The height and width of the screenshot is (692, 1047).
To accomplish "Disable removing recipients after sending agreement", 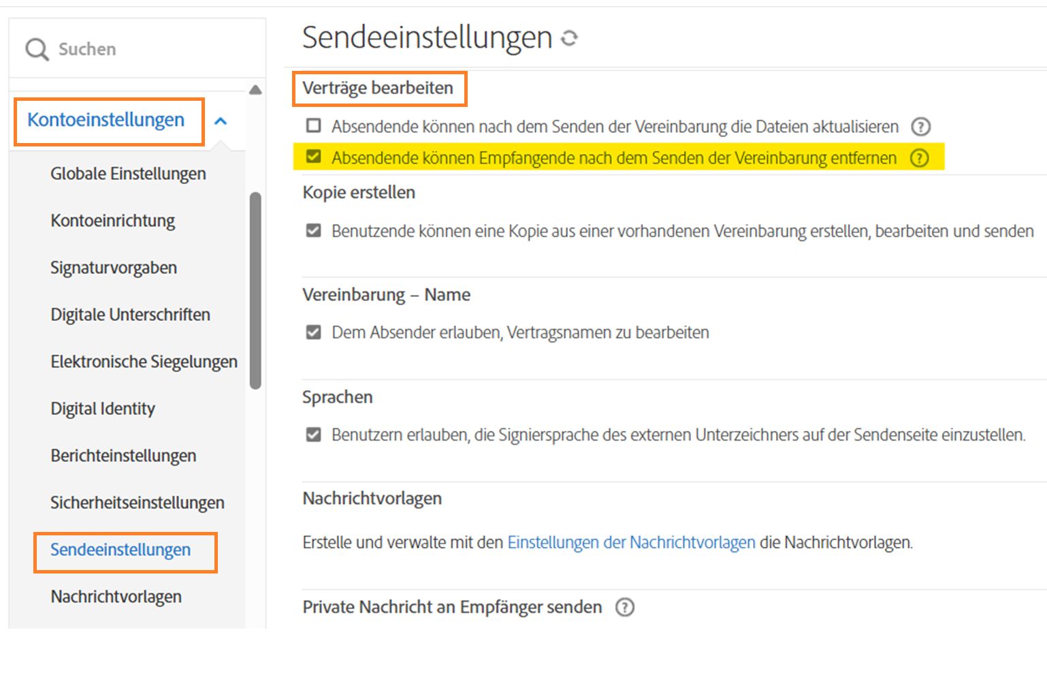I will [313, 157].
